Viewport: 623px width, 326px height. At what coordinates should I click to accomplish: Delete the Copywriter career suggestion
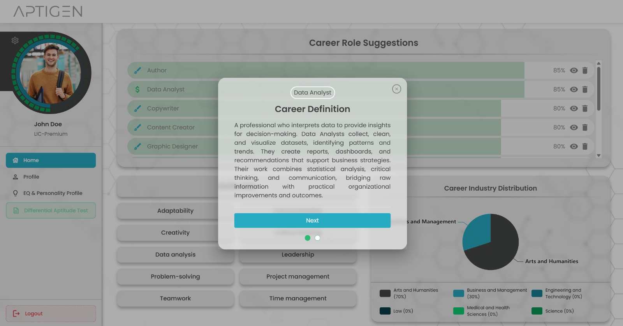pyautogui.click(x=584, y=109)
